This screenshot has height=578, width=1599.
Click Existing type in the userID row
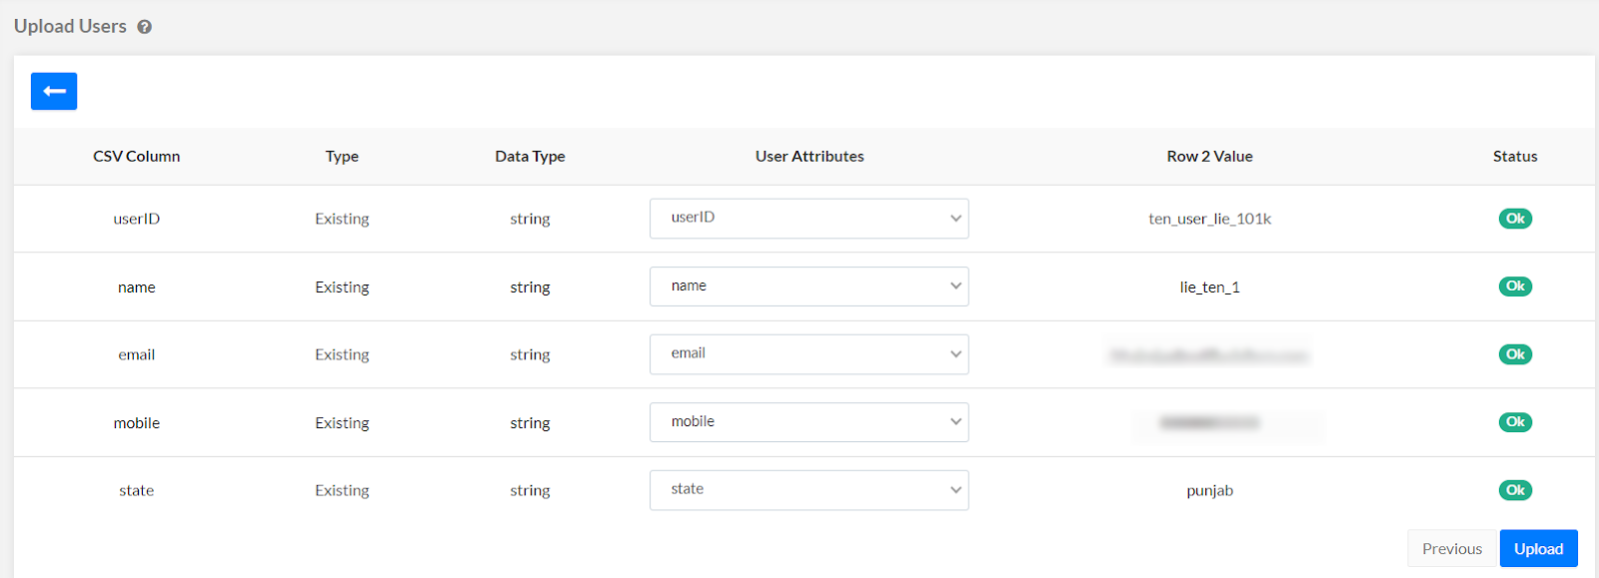point(342,219)
